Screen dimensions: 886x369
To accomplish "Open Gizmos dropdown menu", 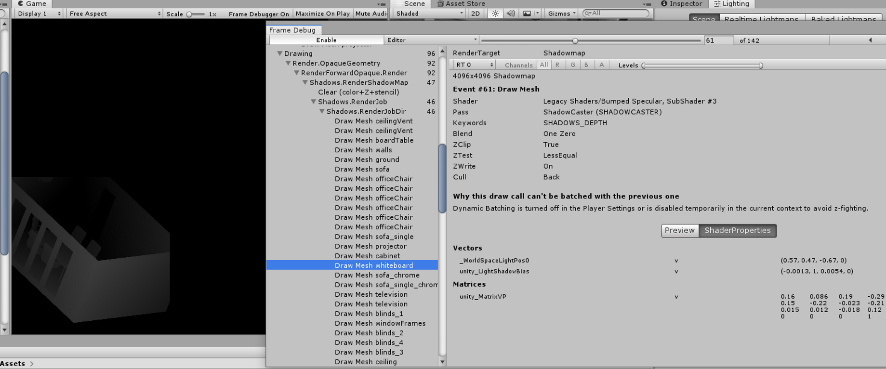I will 561,13.
